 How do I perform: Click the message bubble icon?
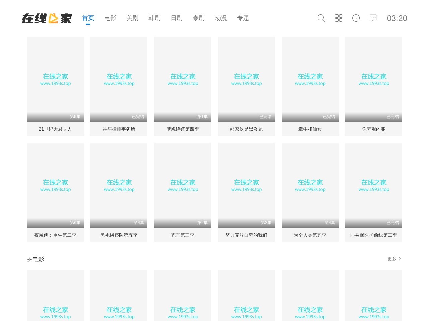tap(373, 18)
